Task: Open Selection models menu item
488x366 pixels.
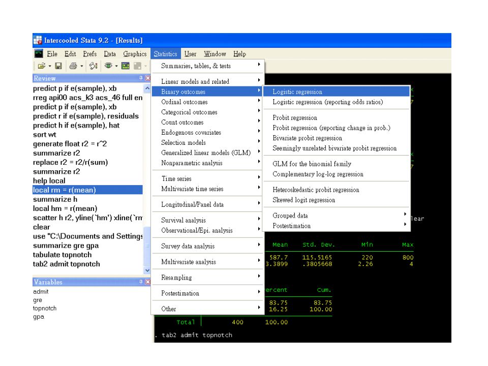Action: click(208, 142)
